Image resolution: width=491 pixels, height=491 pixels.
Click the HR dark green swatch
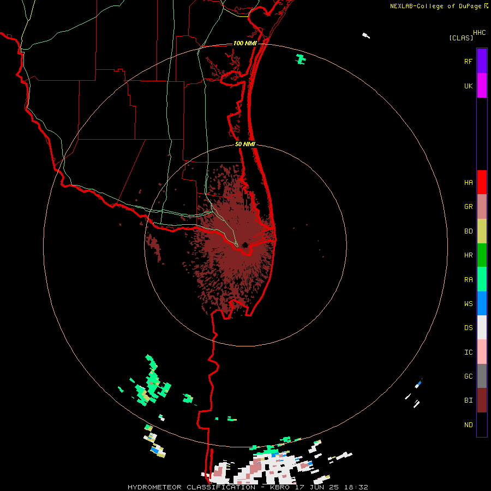[482, 255]
